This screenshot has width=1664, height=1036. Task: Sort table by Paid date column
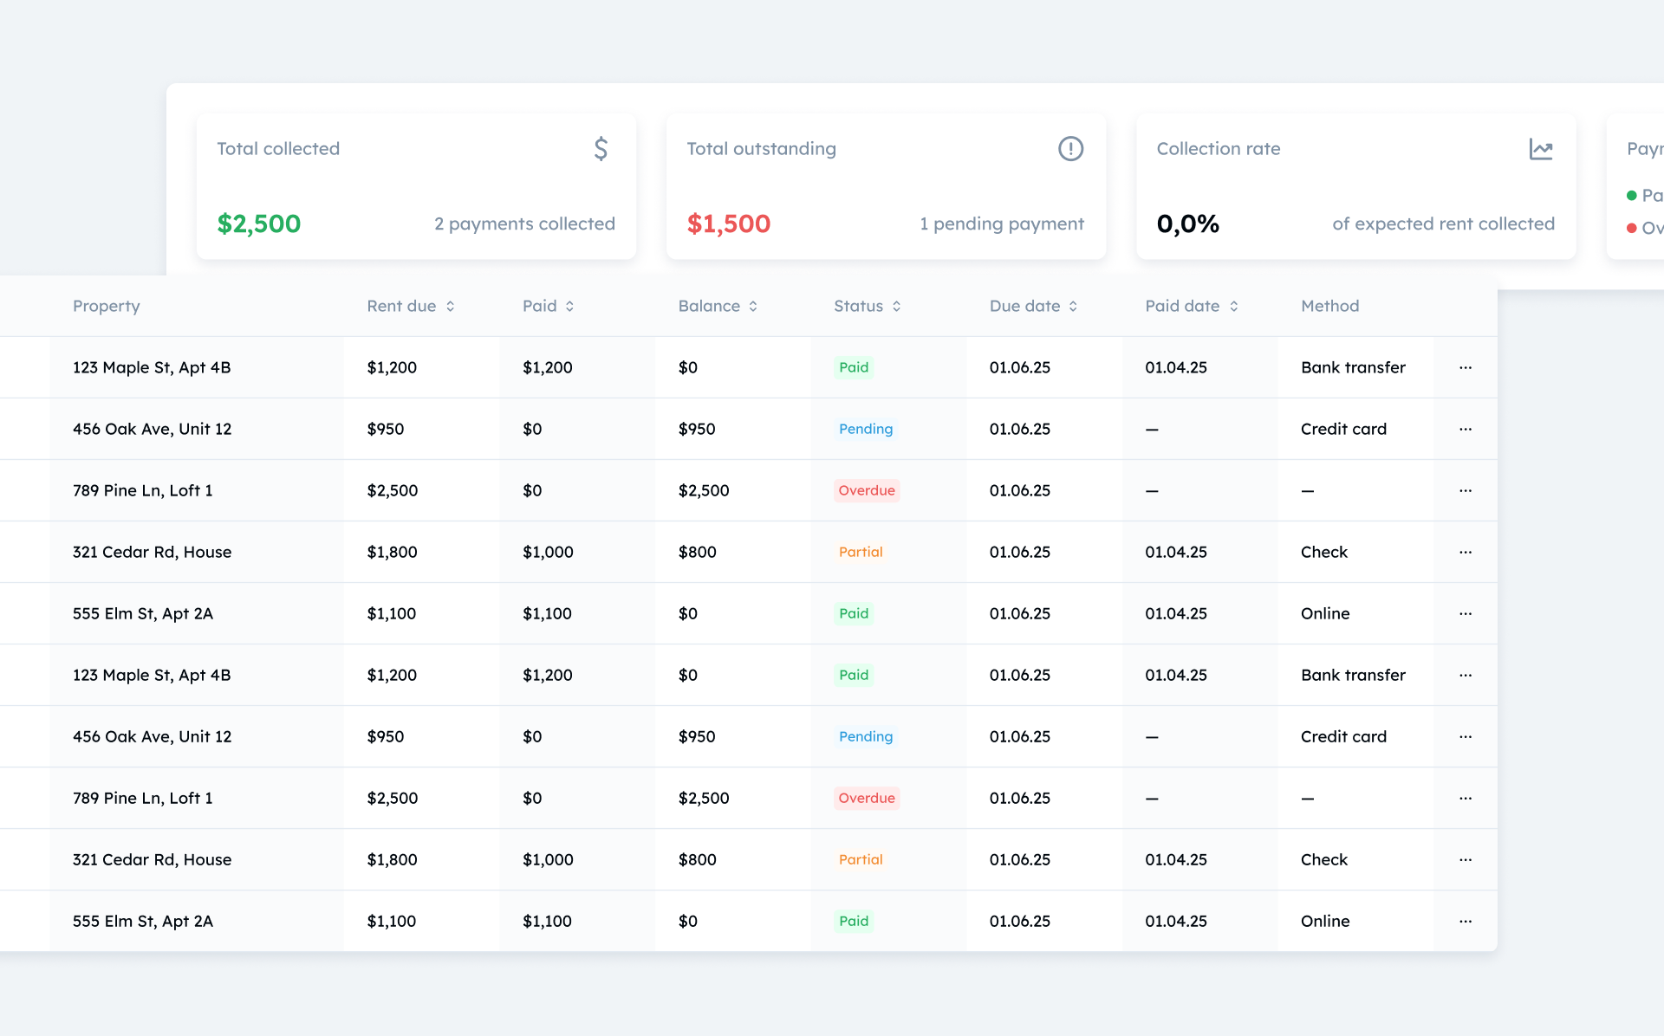coord(1232,306)
